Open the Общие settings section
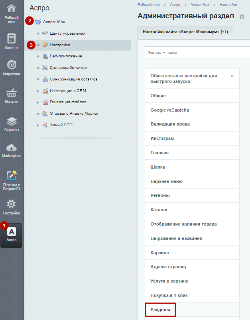The image size is (250, 320). tap(192, 96)
